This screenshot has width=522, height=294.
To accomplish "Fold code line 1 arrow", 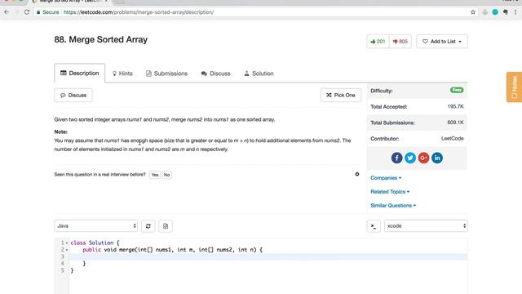I will tap(67, 243).
